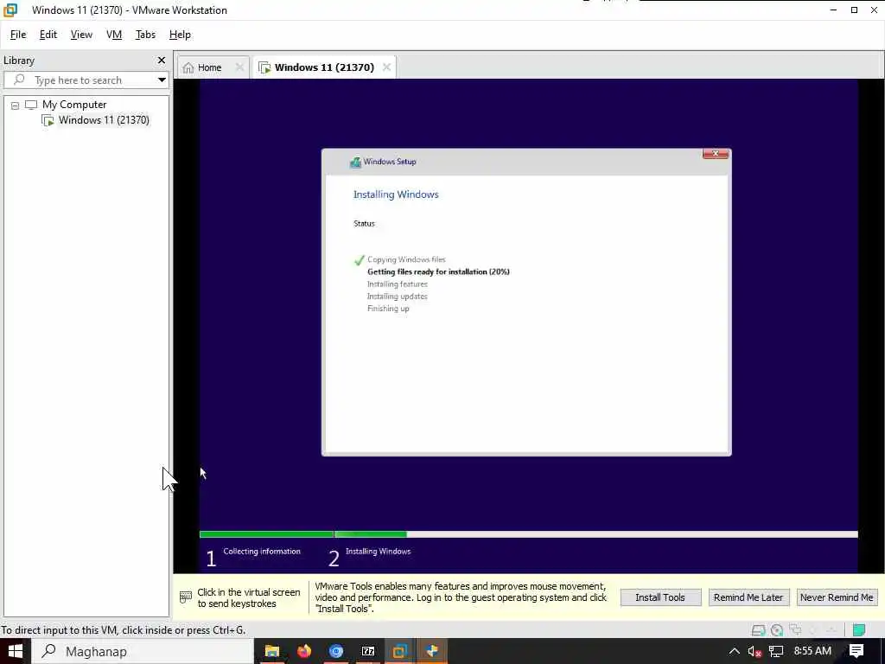Click the Maghanap taskbar search box

(143, 651)
